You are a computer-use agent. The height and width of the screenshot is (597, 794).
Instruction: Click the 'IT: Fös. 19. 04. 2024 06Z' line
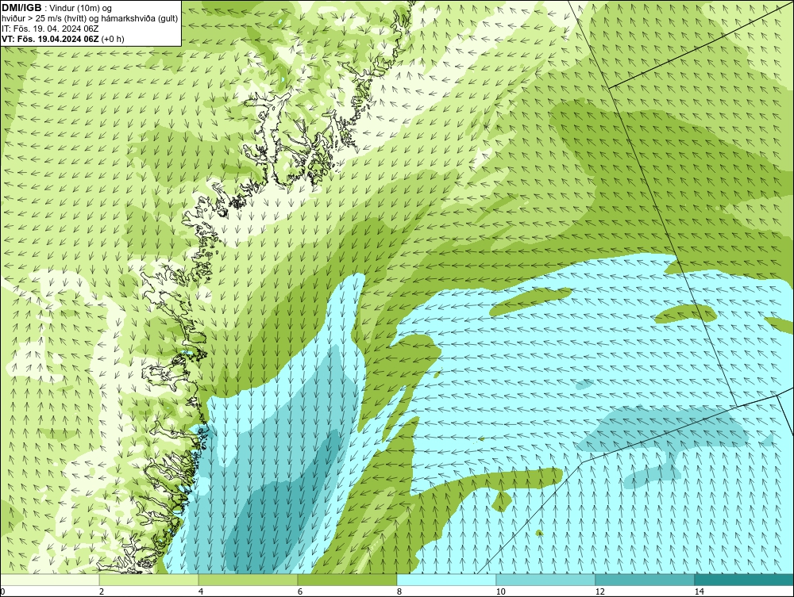[50, 29]
